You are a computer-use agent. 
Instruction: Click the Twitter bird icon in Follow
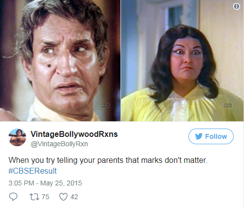click(199, 136)
